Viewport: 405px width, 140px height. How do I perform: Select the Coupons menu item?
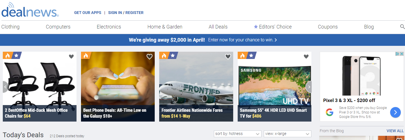328,27
